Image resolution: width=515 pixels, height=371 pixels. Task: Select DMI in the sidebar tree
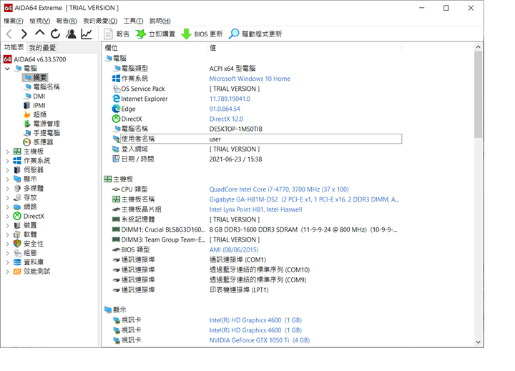[34, 97]
